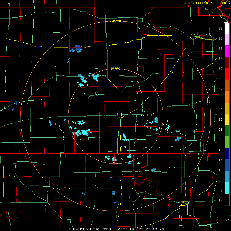Viewport: 231px width, 231px height.
Task: Select the "54" scale value
Action: 220,59
